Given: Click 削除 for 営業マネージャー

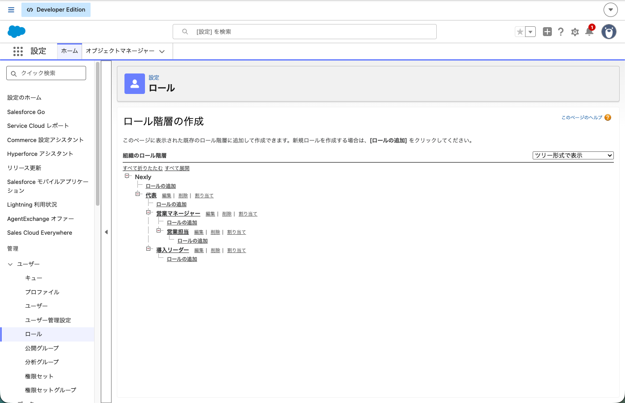Looking at the screenshot, I should click(x=227, y=214).
